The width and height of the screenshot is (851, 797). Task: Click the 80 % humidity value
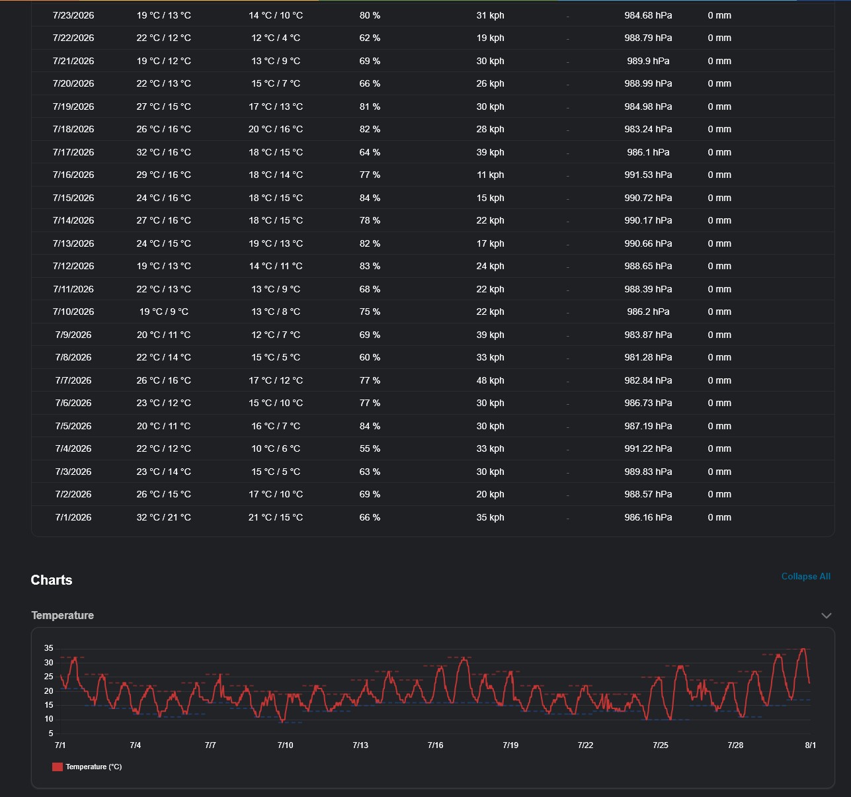(x=370, y=15)
